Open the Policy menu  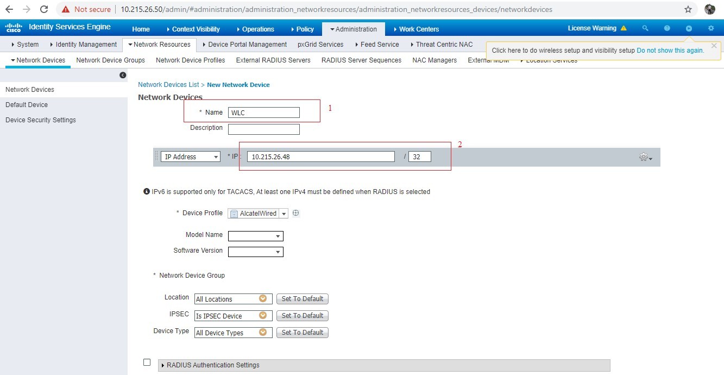pos(302,29)
